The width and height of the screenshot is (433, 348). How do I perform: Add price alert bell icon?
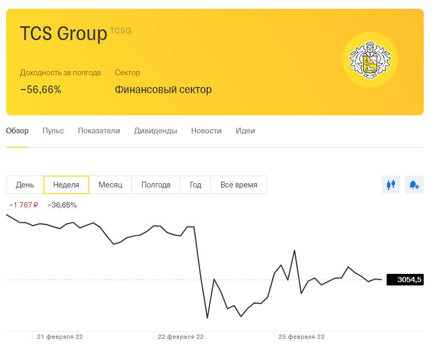pyautogui.click(x=414, y=185)
